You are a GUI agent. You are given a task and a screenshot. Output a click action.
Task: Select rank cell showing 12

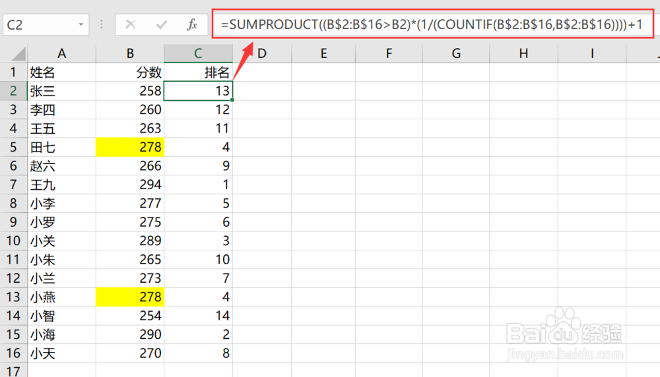pos(198,109)
